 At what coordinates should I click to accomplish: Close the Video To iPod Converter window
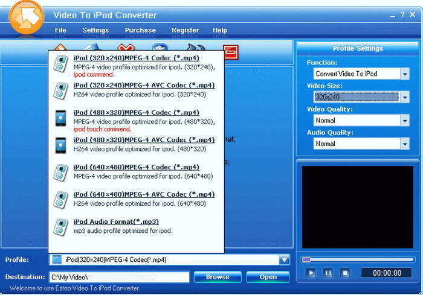click(x=413, y=14)
